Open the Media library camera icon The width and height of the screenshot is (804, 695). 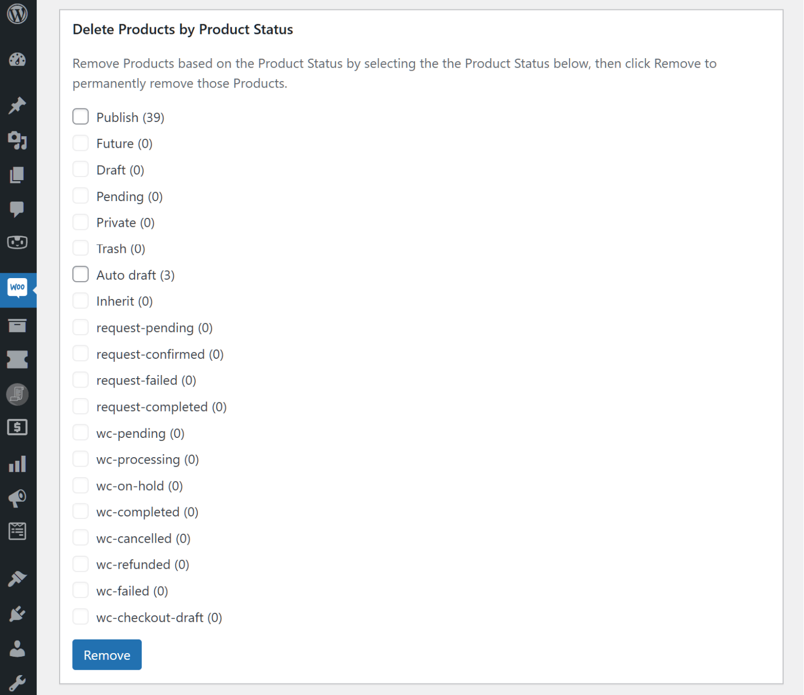[x=17, y=140]
